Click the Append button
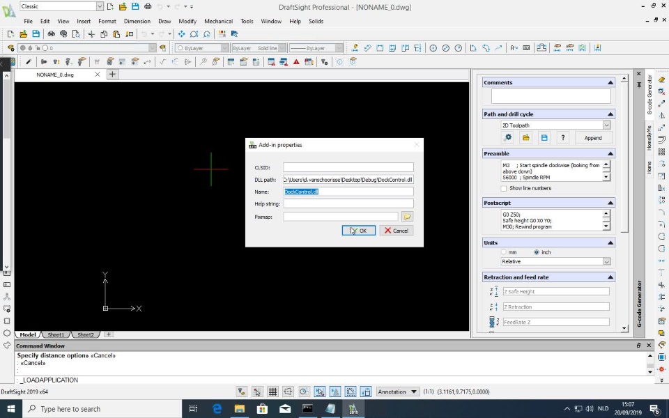The height and width of the screenshot is (418, 669). [x=593, y=138]
